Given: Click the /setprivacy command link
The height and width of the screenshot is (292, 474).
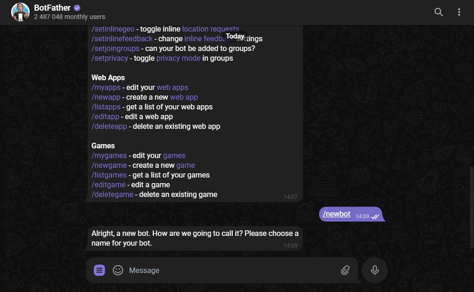Looking at the screenshot, I should pos(110,58).
